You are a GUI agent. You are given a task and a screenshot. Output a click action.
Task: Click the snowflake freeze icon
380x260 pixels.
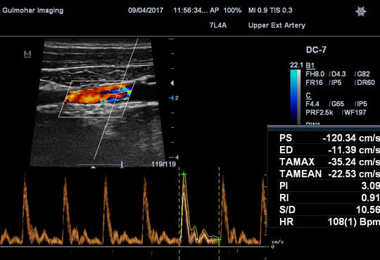pyautogui.click(x=361, y=11)
